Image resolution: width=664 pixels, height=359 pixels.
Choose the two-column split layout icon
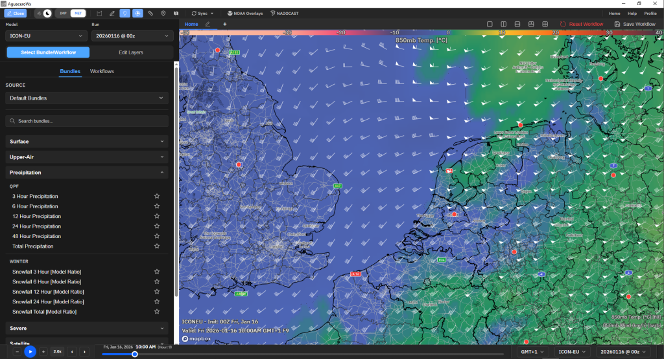click(503, 24)
